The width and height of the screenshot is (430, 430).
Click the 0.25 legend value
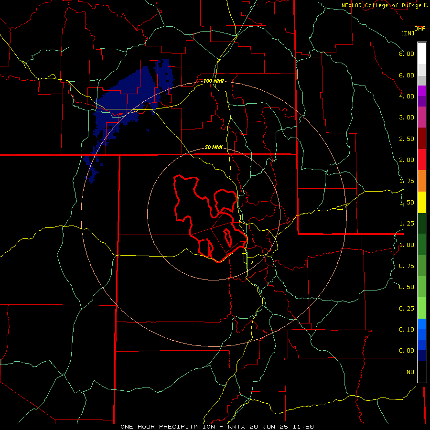coord(407,309)
